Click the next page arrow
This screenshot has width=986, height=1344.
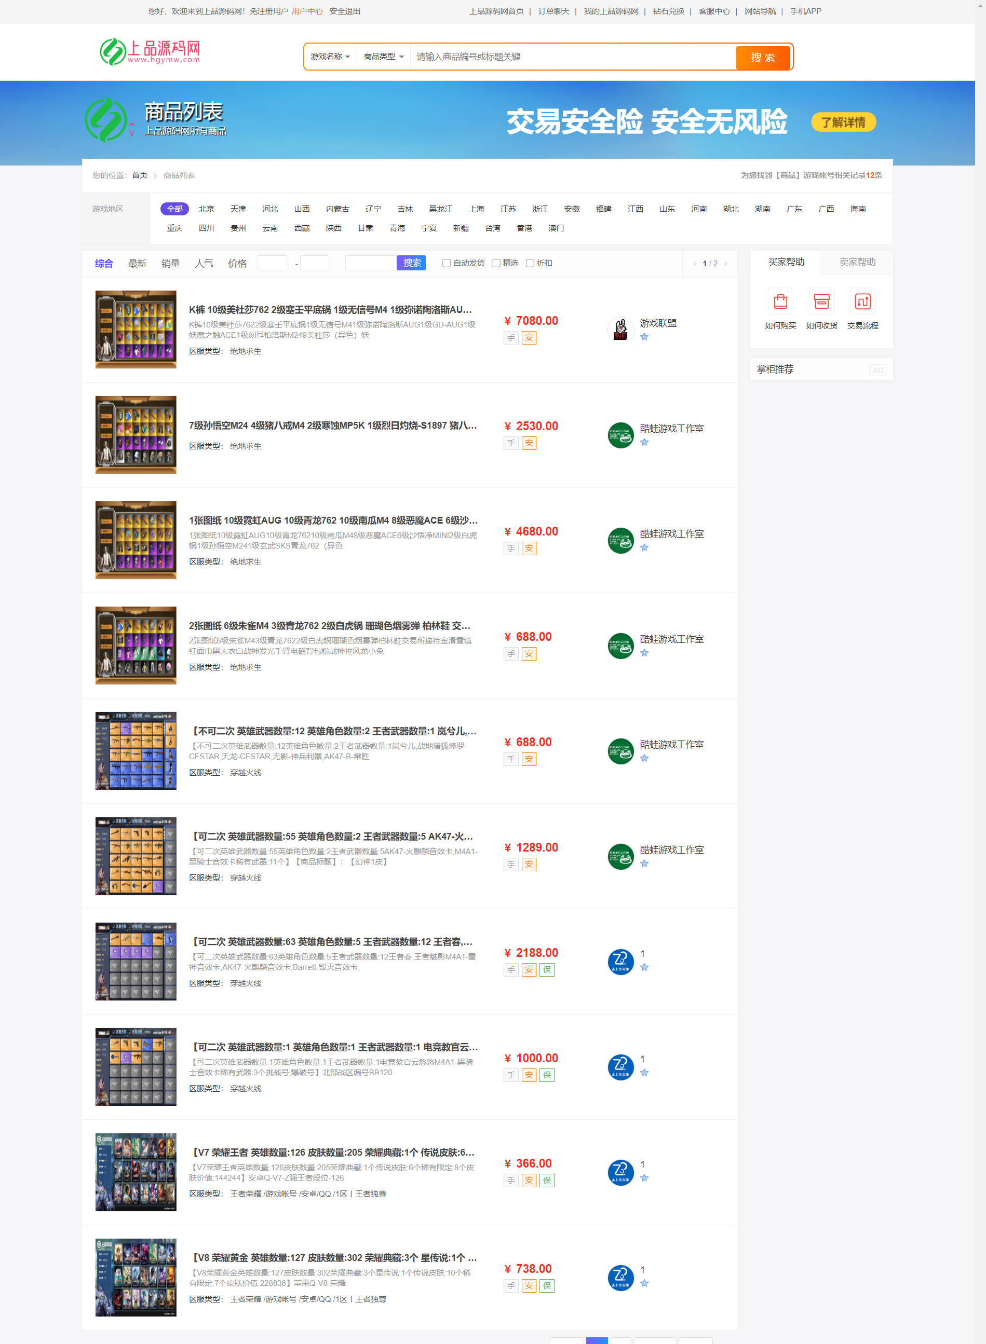click(x=726, y=263)
